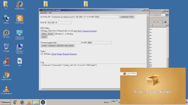Click Firefox icon in the taskbar
Screen dimensions: 188x105
tap(22, 102)
